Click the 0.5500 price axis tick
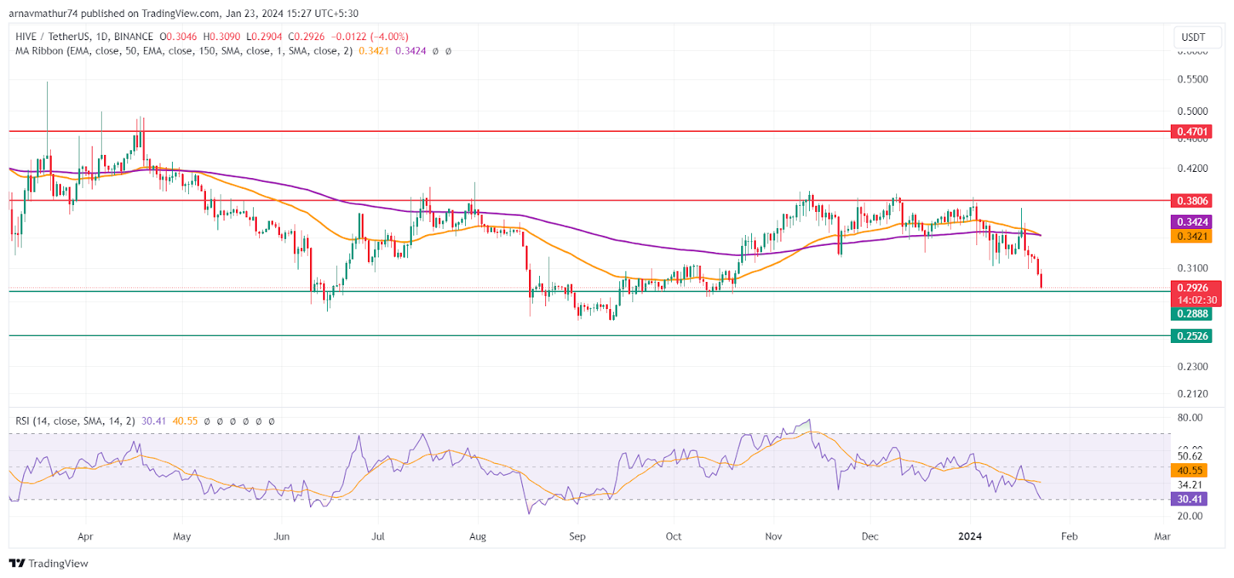1234x578 pixels. pyautogui.click(x=1192, y=79)
